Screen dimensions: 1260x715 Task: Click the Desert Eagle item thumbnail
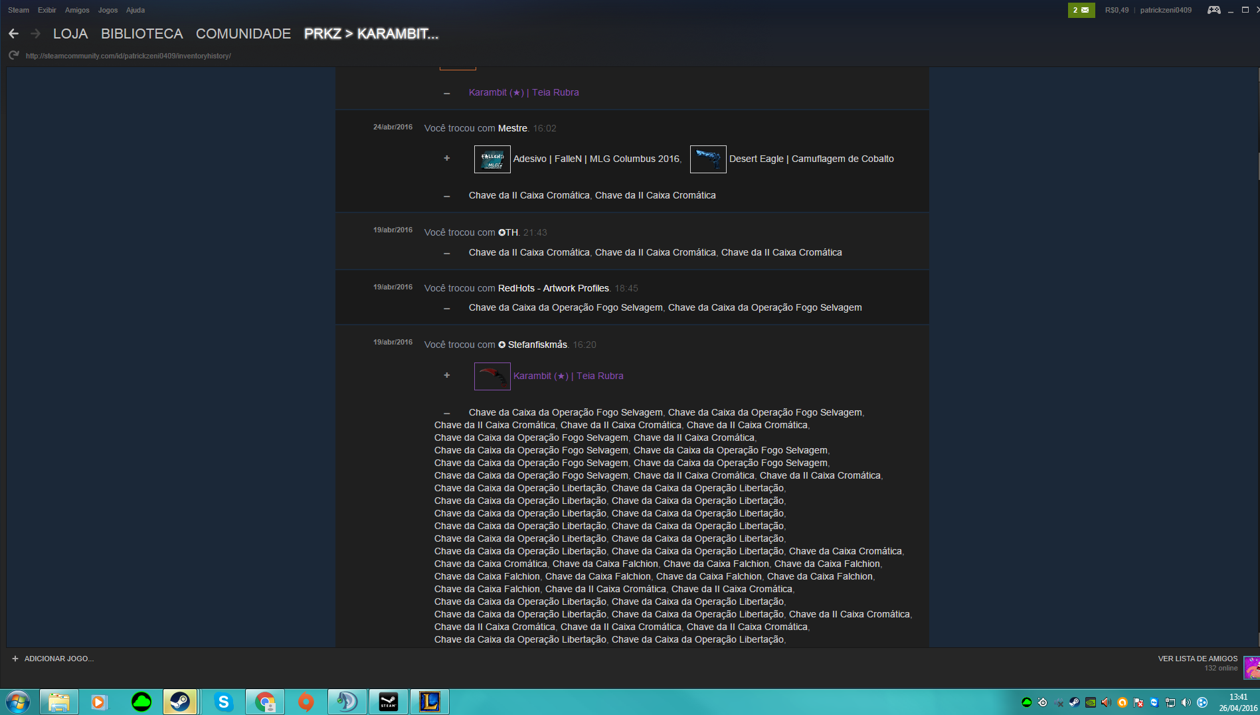tap(708, 159)
